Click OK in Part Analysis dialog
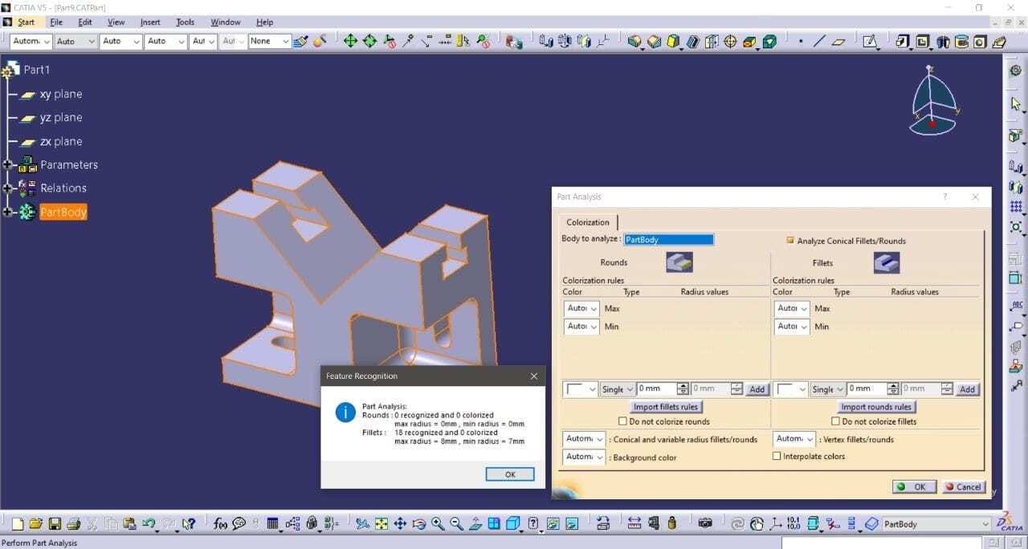Image resolution: width=1028 pixels, height=549 pixels. point(913,486)
